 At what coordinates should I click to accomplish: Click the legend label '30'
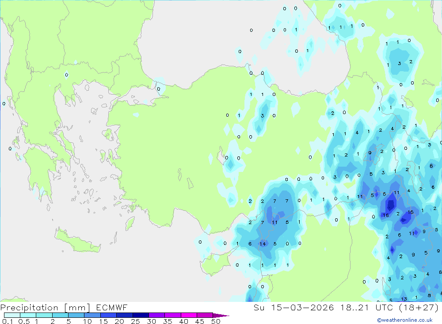[151, 321]
